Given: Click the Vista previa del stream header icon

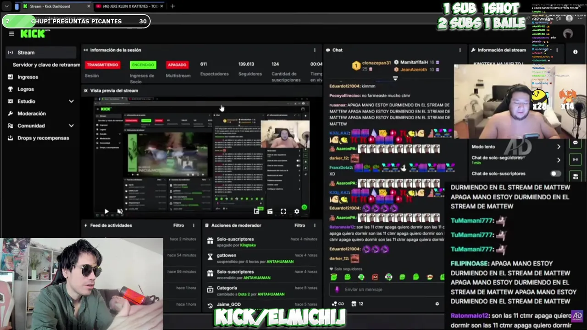Looking at the screenshot, I should point(86,90).
